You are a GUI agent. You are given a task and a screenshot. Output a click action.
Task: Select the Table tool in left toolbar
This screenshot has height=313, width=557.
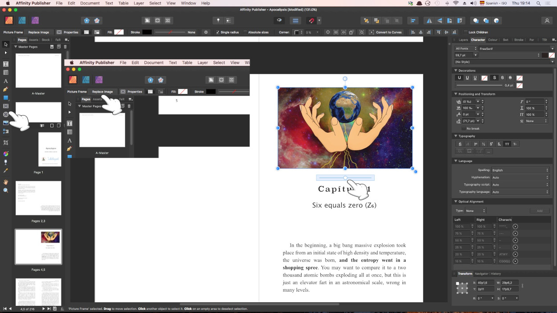pyautogui.click(x=6, y=73)
